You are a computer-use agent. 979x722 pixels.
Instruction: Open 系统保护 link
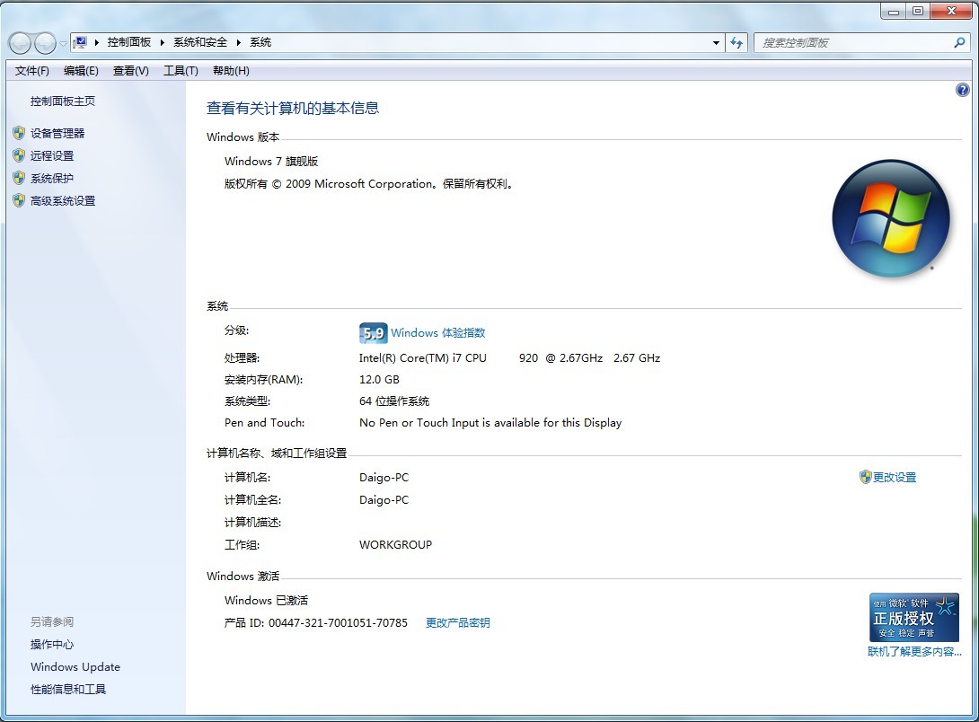52,179
